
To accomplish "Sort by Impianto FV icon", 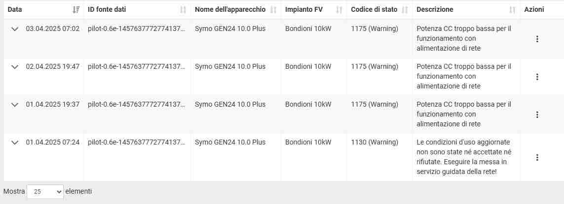I will [339, 10].
